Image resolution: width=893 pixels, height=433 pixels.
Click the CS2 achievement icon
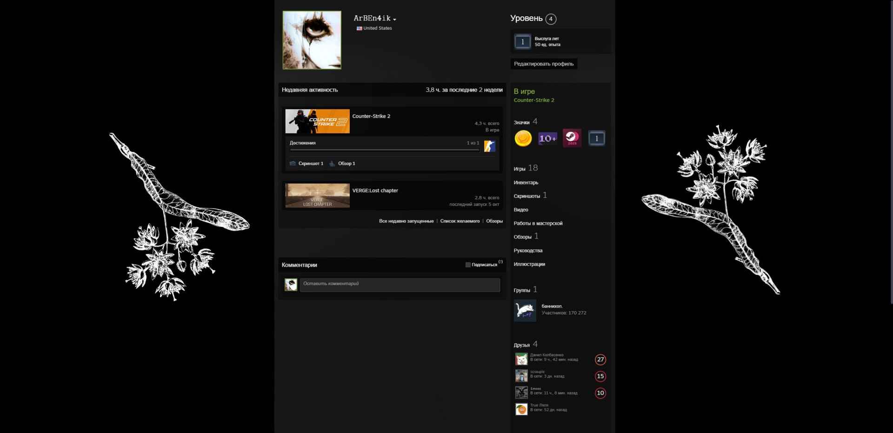(490, 146)
